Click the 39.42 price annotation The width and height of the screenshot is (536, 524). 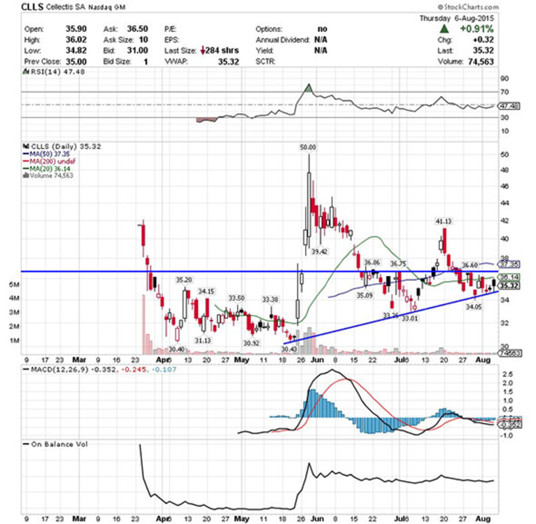(x=320, y=252)
